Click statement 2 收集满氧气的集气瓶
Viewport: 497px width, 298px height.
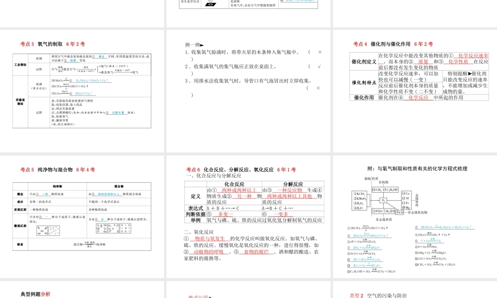click(x=231, y=67)
